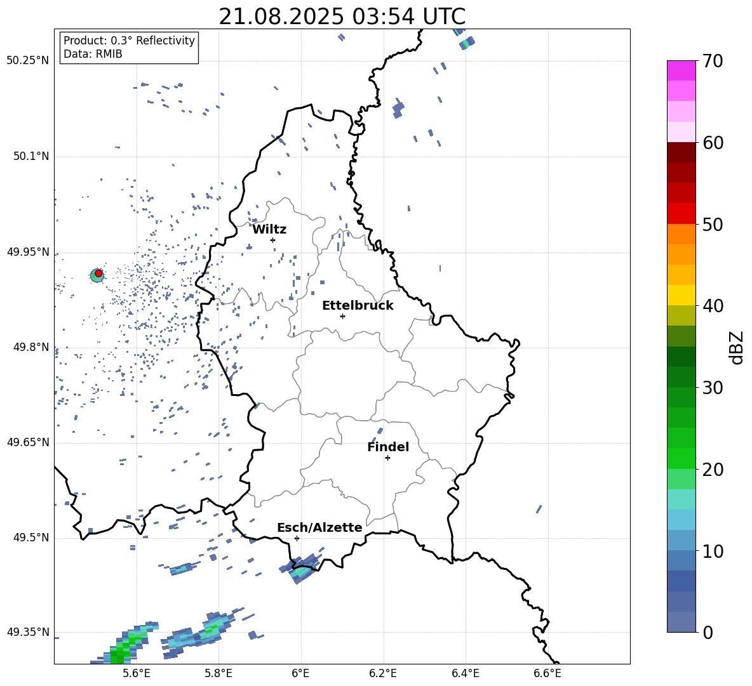Click the red radar site marker
The height and width of the screenshot is (686, 752).
click(98, 274)
